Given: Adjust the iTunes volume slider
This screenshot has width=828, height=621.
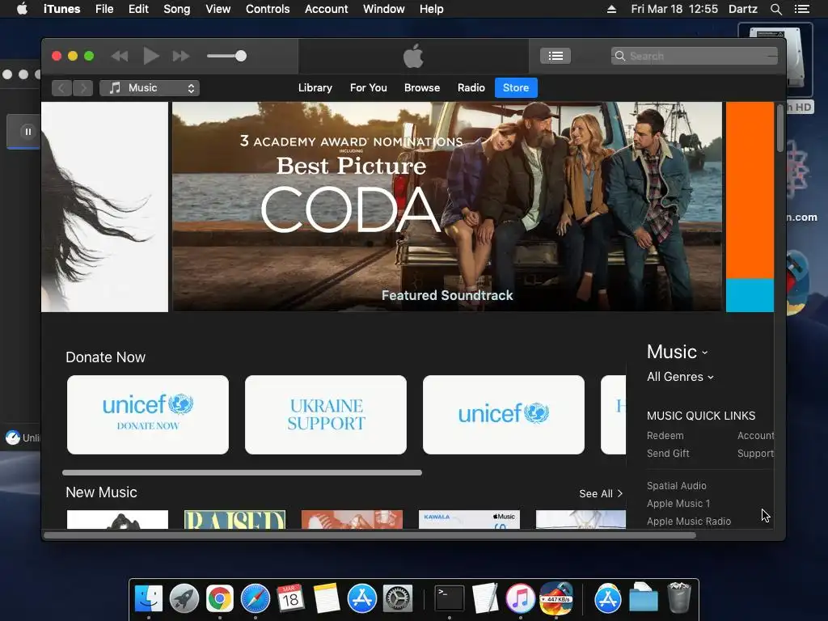Looking at the screenshot, I should tap(226, 56).
